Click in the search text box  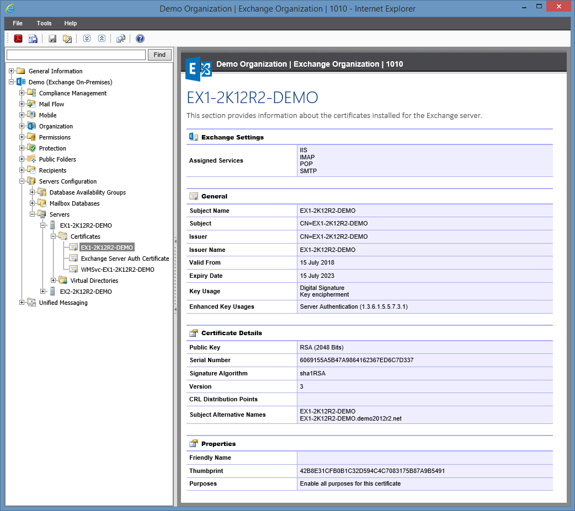click(76, 55)
